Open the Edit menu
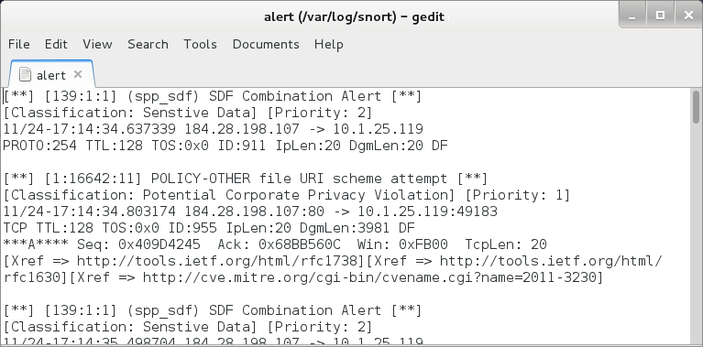703x347 pixels. (56, 44)
